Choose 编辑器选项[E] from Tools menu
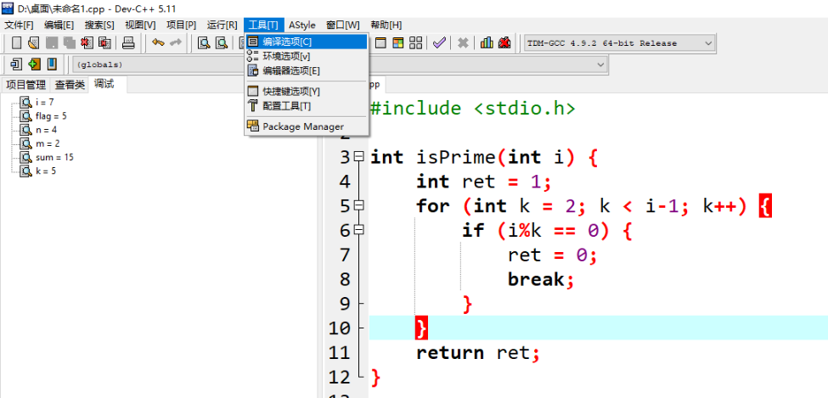This screenshot has height=398, width=828. (307, 70)
